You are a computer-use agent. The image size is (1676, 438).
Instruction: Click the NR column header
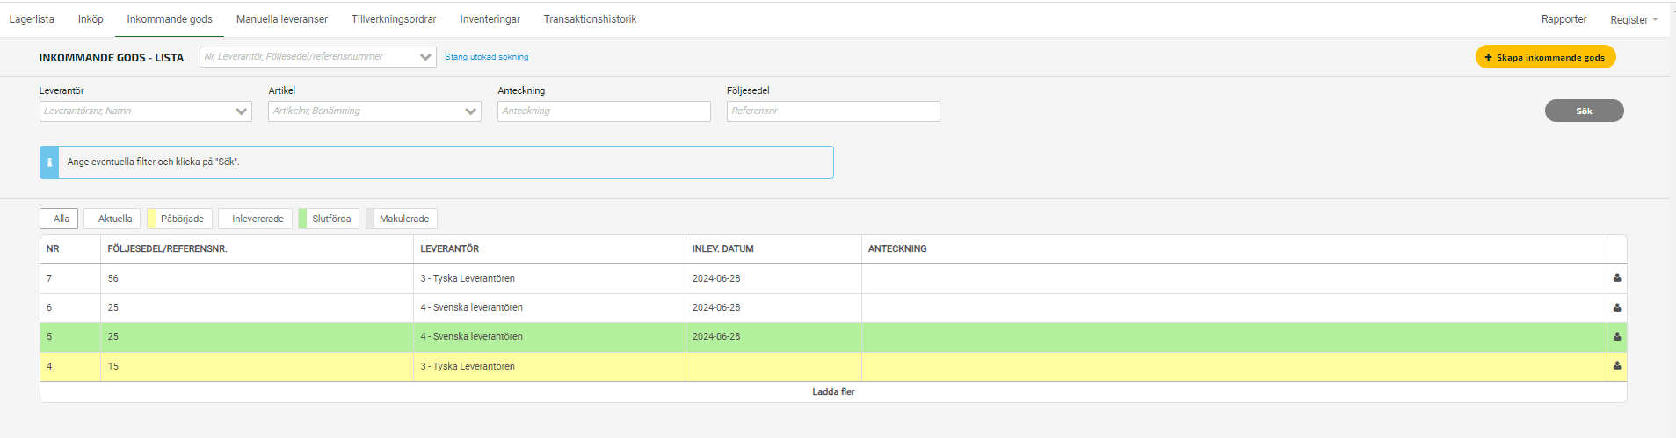click(53, 249)
